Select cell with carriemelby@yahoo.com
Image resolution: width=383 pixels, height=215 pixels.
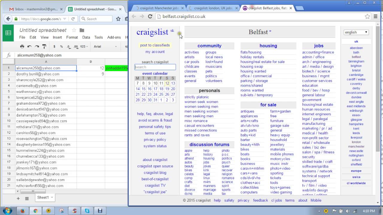(46, 86)
